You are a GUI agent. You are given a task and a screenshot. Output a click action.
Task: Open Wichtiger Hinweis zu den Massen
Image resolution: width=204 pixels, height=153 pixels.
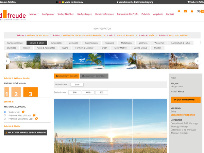point(26,133)
